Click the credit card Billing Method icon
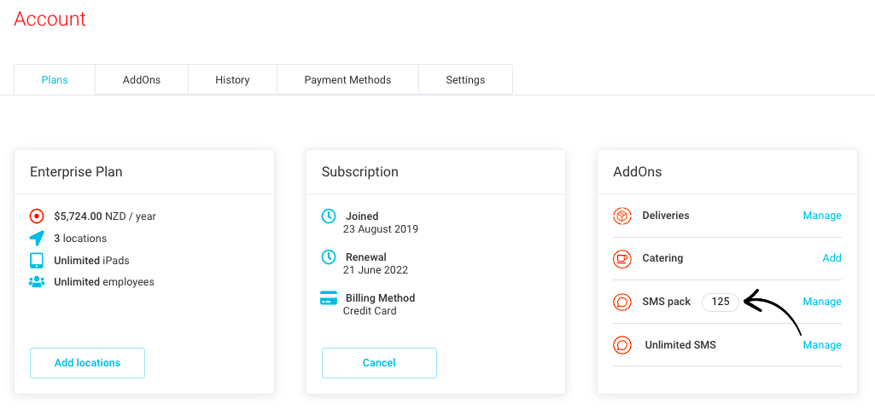This screenshot has height=415, width=875. pos(329,298)
